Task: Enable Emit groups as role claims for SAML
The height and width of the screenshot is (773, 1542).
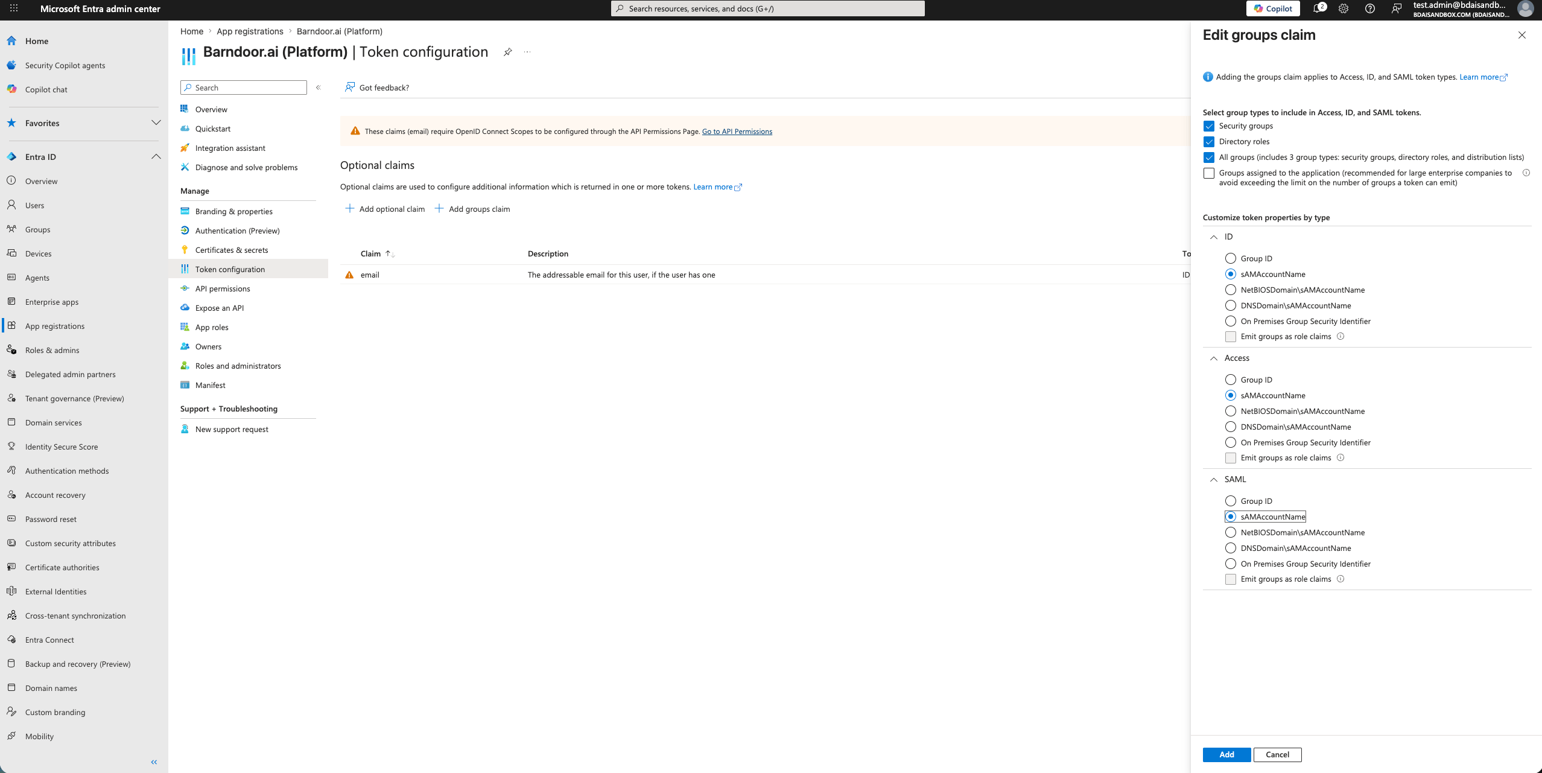Action: click(1231, 579)
